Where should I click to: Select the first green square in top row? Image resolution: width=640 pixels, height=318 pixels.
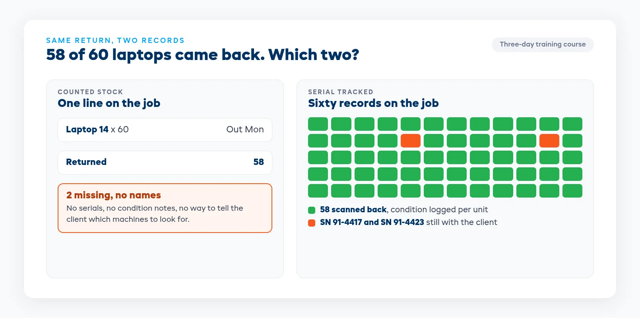[318, 124]
